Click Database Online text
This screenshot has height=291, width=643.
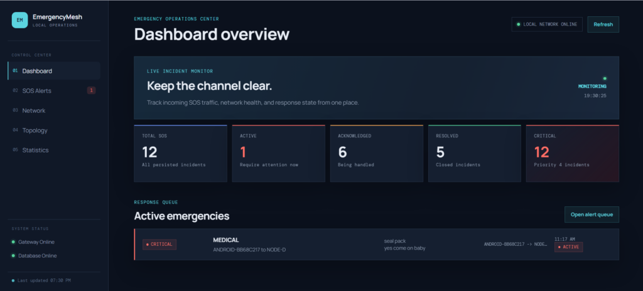[x=37, y=256]
